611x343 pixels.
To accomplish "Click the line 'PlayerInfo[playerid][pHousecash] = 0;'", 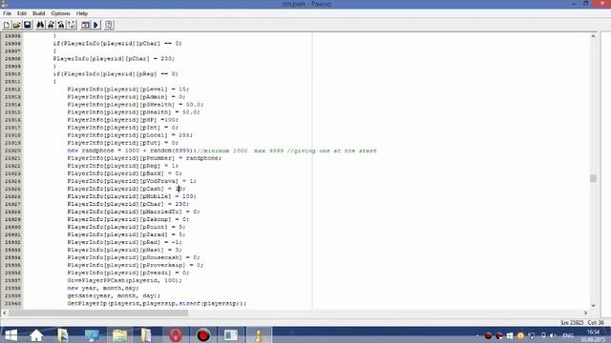I will pyautogui.click(x=134, y=257).
